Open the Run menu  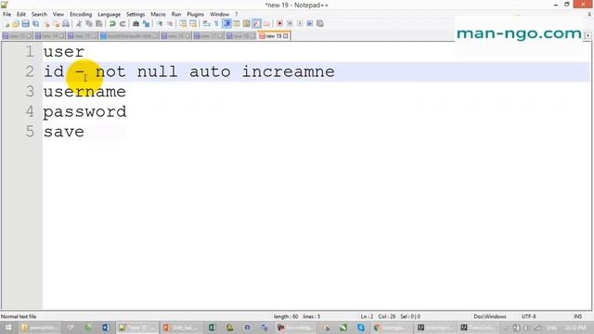click(176, 15)
